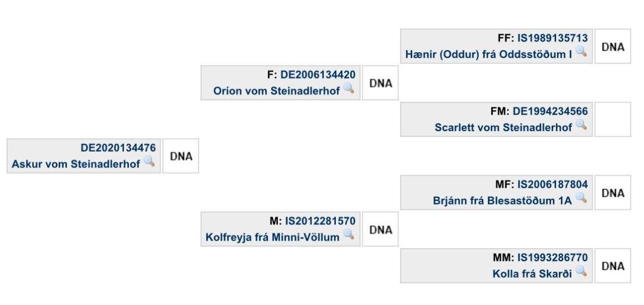
Task: Click magnifier icon beside Oríon vom Steinadlerhof
Action: click(349, 89)
